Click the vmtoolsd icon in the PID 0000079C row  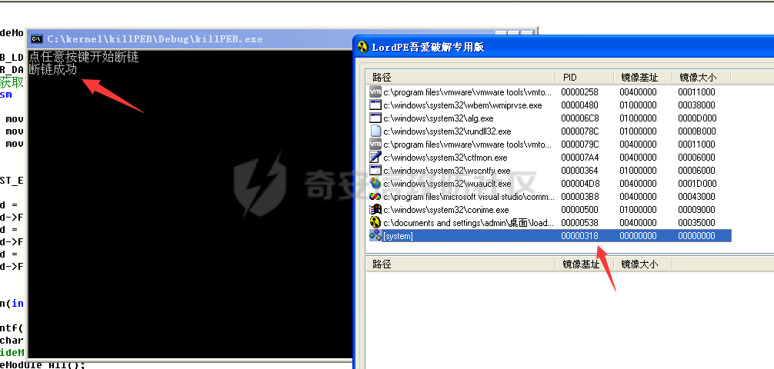(x=375, y=144)
